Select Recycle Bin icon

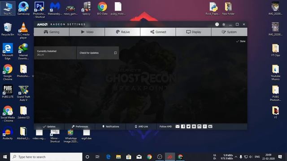[x=8, y=30]
